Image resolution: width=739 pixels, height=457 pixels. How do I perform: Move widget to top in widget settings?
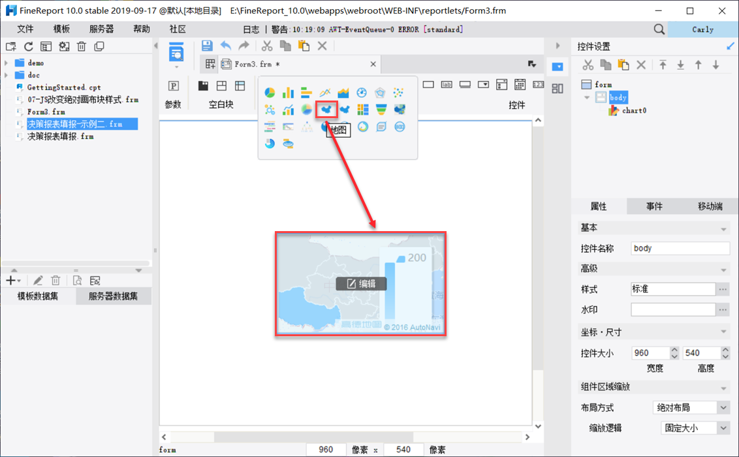[x=663, y=65]
